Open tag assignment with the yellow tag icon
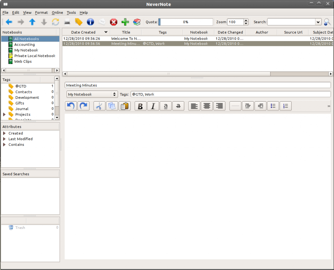This screenshot has height=270, width=334. 79,22
